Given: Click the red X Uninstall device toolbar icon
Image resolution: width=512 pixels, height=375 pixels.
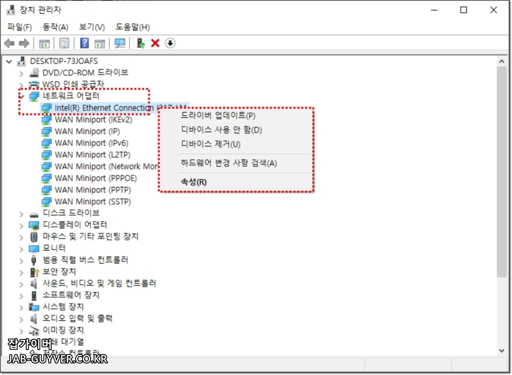Looking at the screenshot, I should [x=155, y=43].
